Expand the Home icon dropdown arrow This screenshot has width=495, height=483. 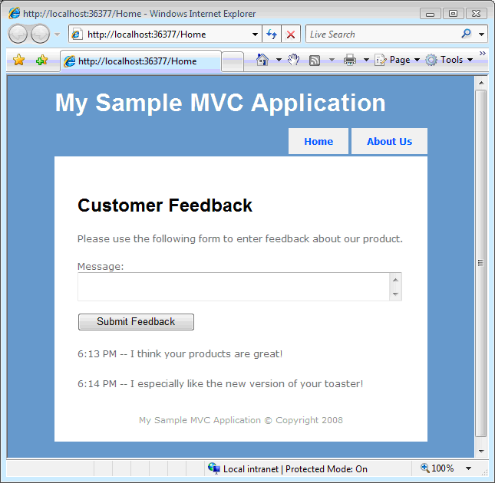coord(279,60)
